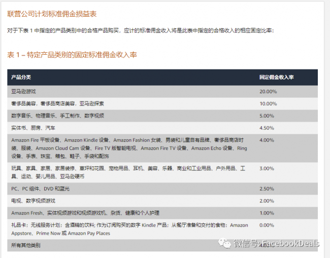Screen dimensions: 330x258
Task: Click the 10.00% rate value
Action: point(268,103)
